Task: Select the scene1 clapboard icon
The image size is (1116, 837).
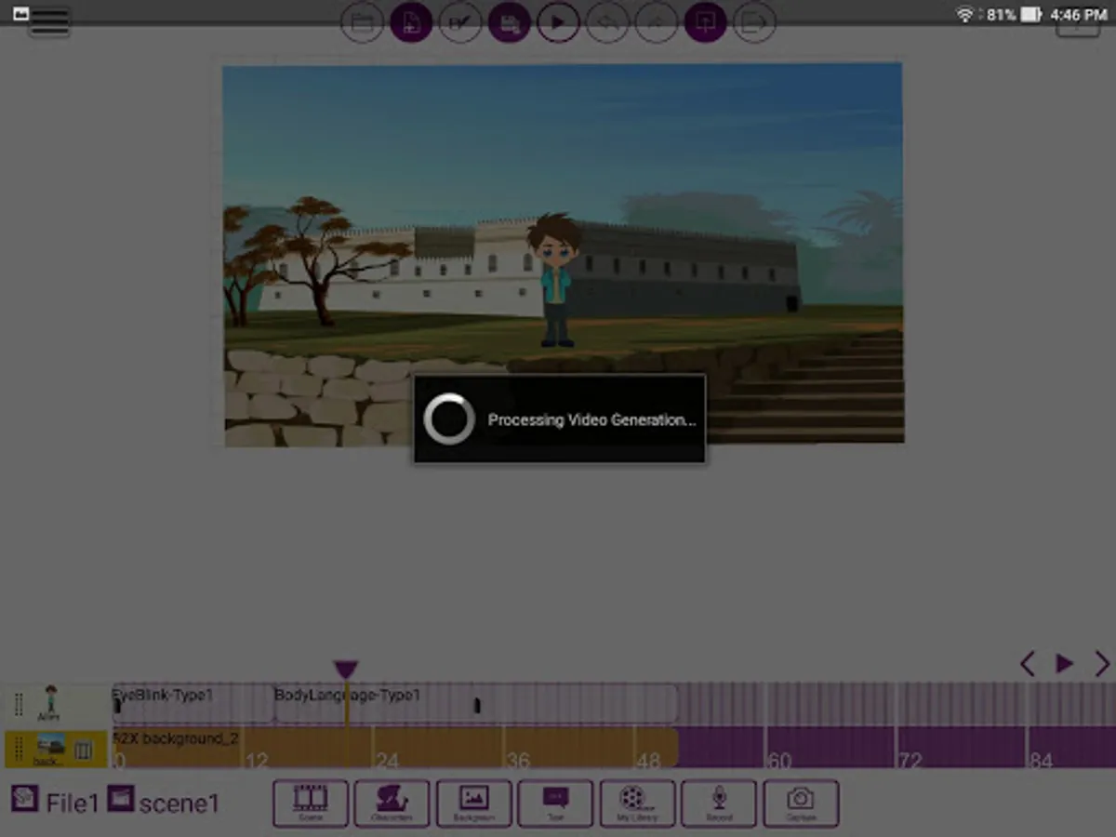Action: coord(121,799)
